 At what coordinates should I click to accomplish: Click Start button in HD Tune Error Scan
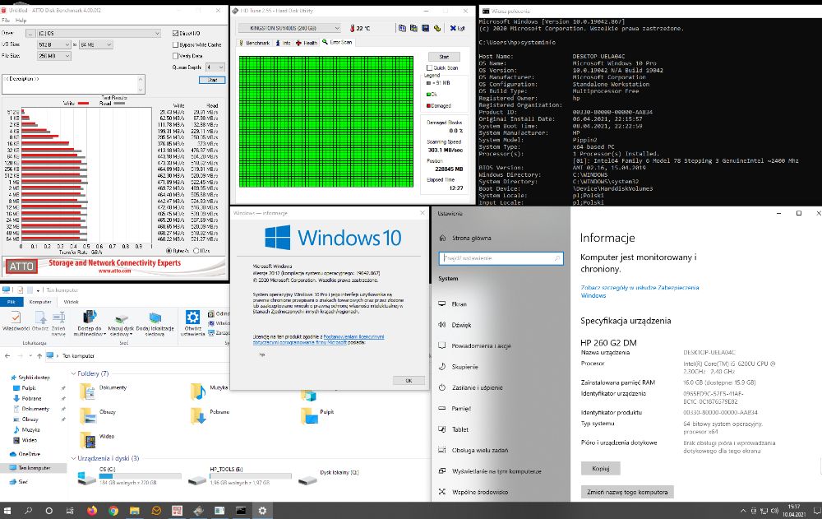tap(444, 56)
